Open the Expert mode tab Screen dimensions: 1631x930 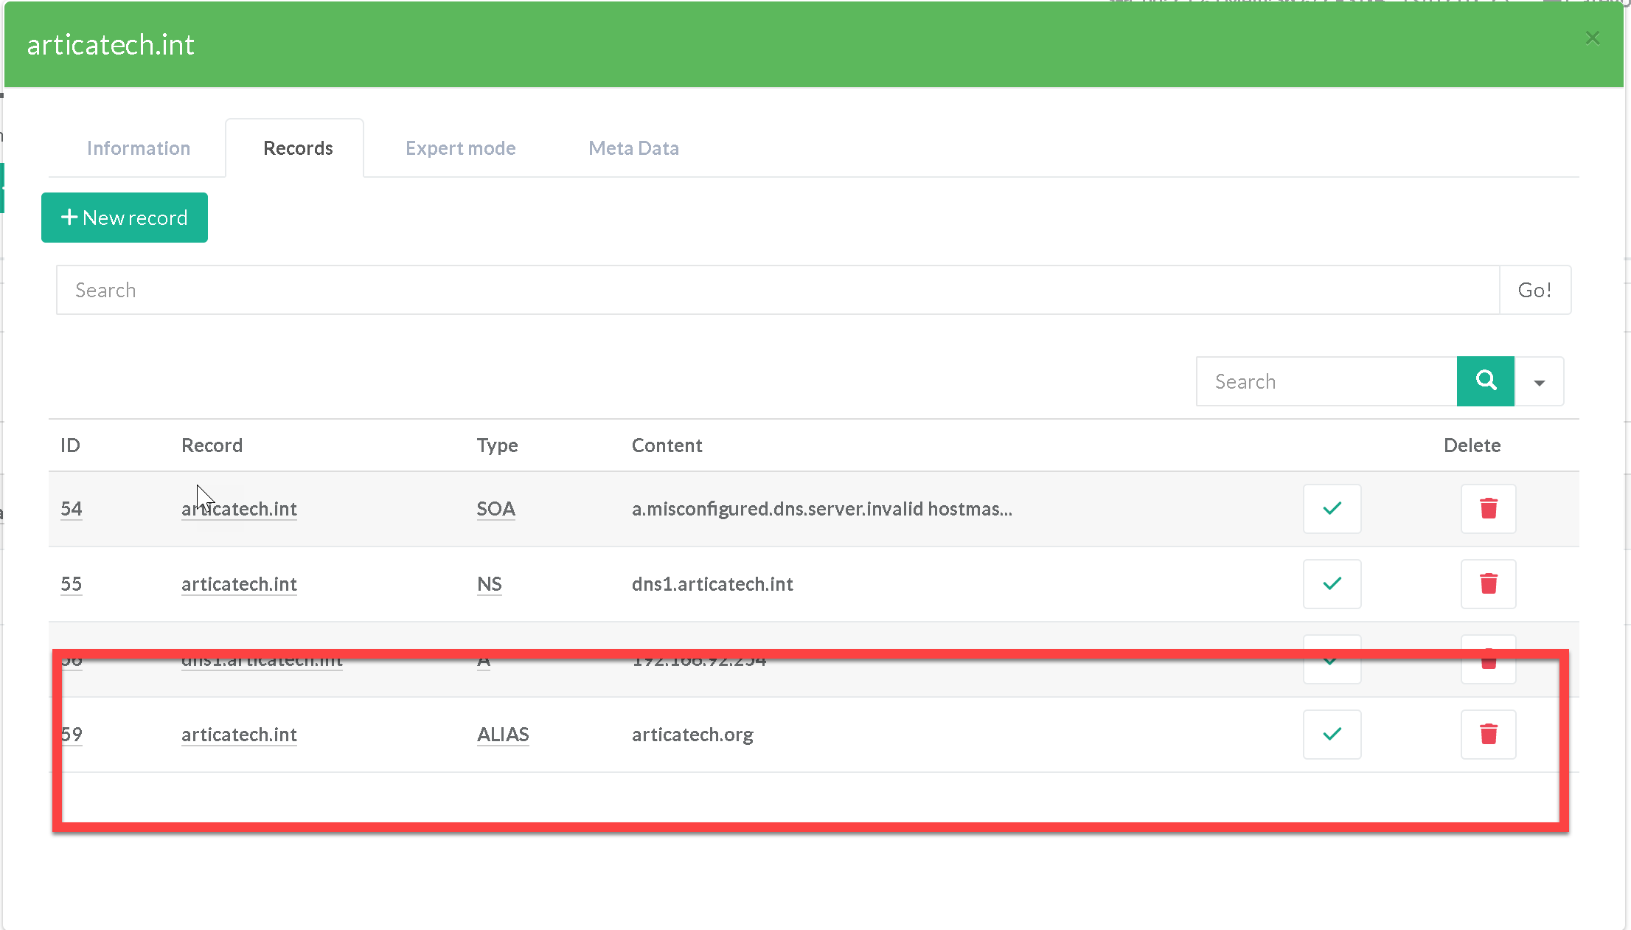[460, 148]
